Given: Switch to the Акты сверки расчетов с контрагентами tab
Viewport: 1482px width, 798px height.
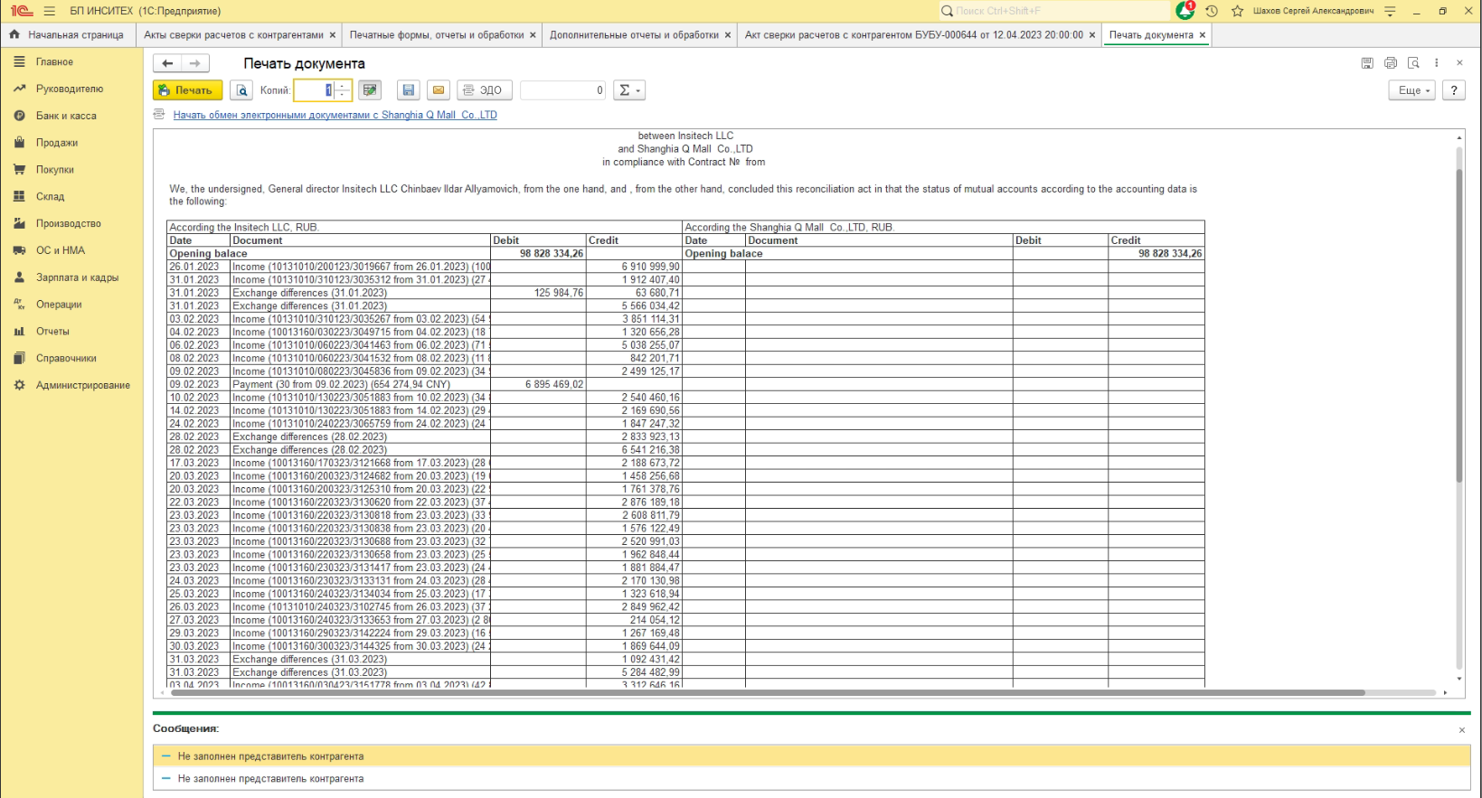Looking at the screenshot, I should [233, 35].
